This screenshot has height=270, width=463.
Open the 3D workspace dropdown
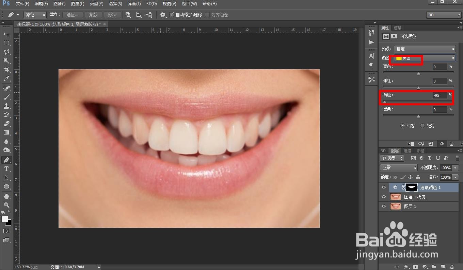click(x=444, y=15)
